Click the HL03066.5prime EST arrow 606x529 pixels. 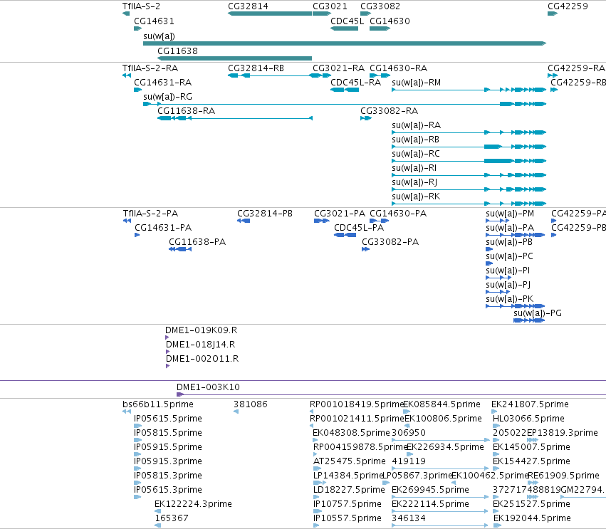[496, 426]
